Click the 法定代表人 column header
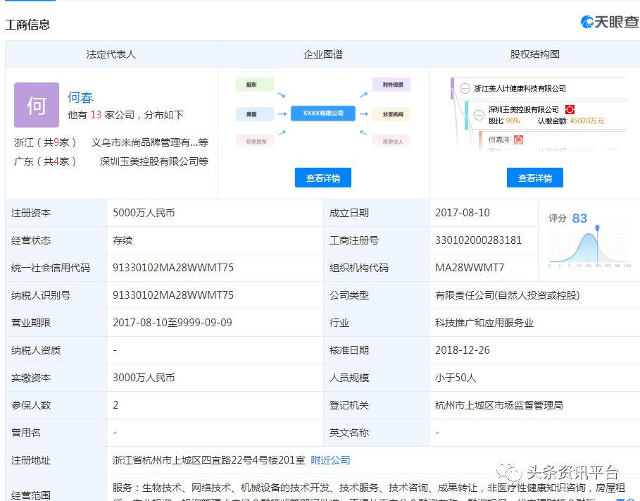Screen dimensions: 640x501 [111, 54]
